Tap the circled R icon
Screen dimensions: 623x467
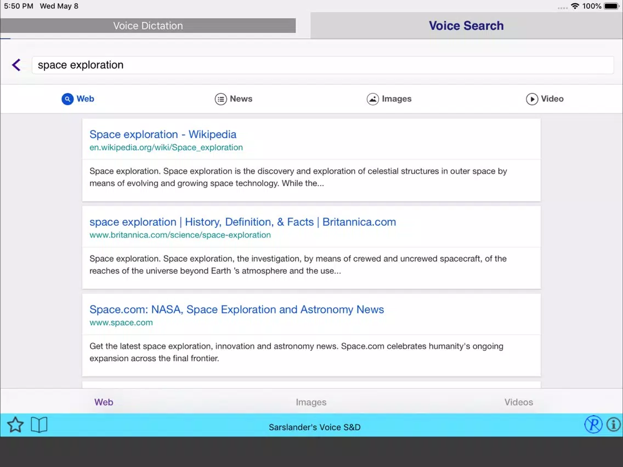click(593, 424)
